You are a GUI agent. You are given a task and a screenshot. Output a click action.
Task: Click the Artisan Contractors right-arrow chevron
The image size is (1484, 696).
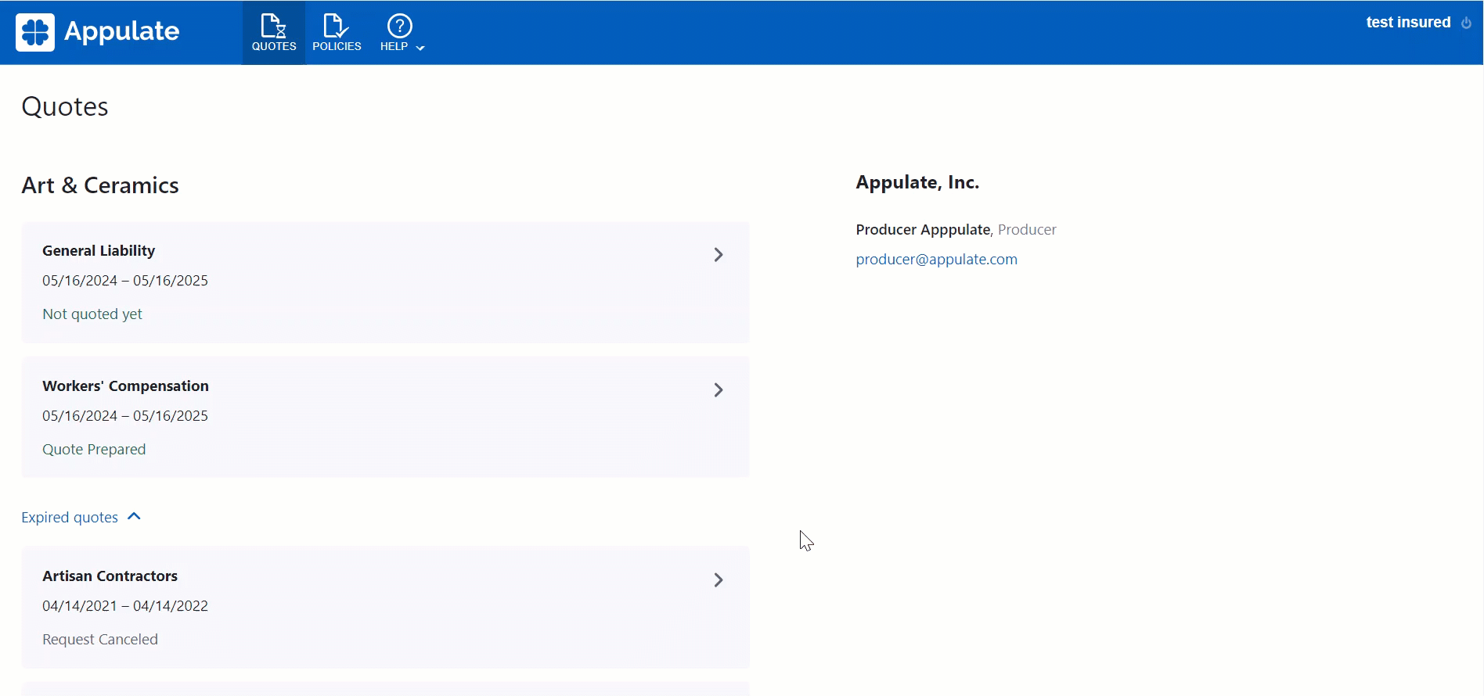tap(719, 580)
